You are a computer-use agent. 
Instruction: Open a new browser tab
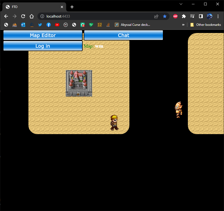point(72,7)
